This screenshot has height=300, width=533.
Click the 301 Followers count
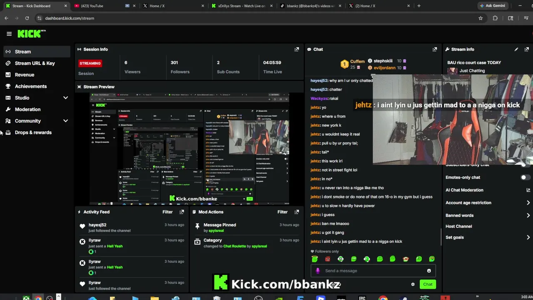(174, 62)
